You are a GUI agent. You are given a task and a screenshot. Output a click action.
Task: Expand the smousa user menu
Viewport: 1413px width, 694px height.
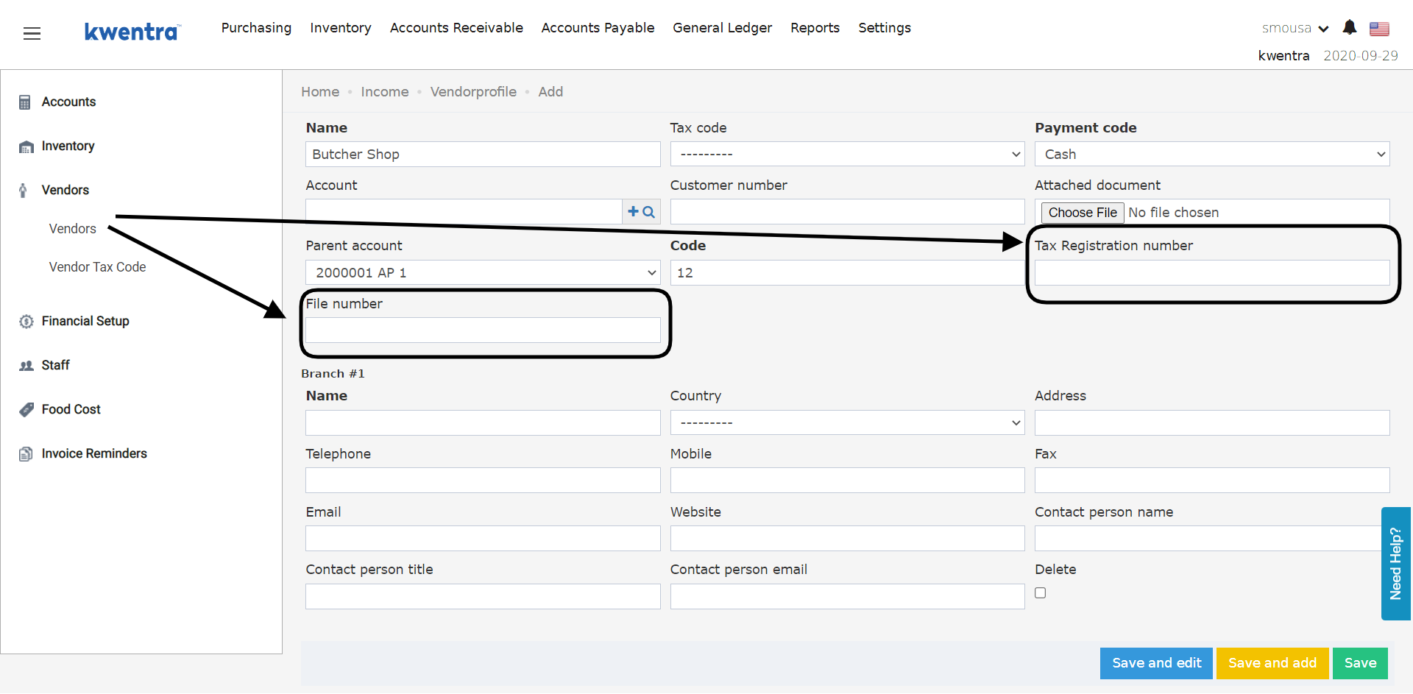[x=1295, y=28]
